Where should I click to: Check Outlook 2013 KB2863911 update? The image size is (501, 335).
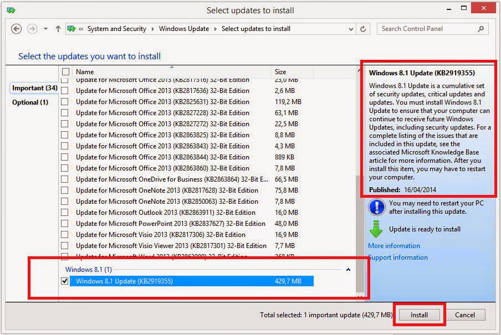pyautogui.click(x=64, y=213)
